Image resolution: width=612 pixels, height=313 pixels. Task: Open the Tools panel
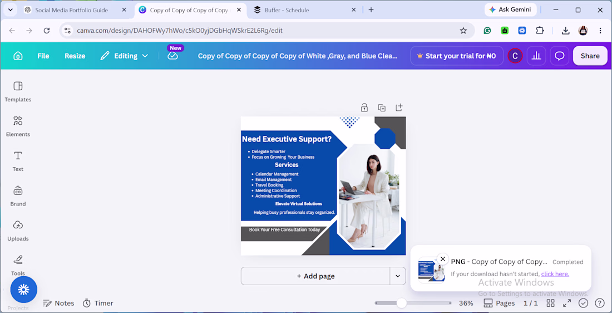(x=18, y=266)
